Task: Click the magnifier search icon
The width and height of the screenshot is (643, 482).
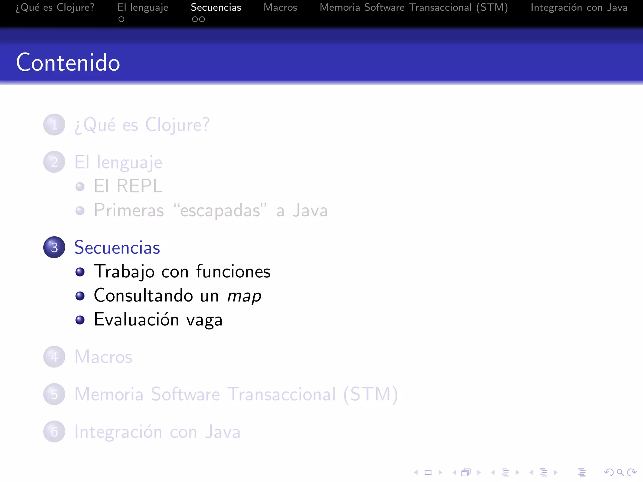Action: tap(620, 472)
